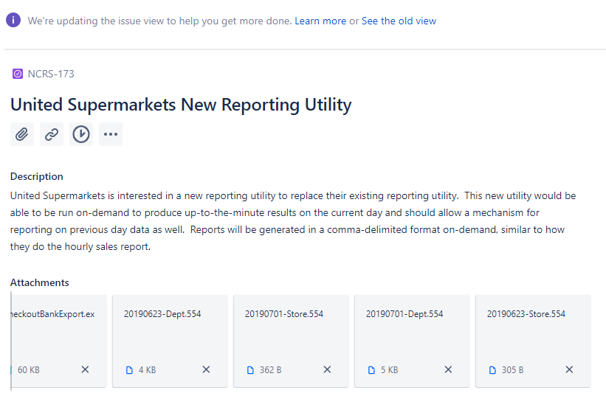This screenshot has width=606, height=407.
Task: Open the 20190623-Store.554 attachment
Action: pyautogui.click(x=533, y=341)
